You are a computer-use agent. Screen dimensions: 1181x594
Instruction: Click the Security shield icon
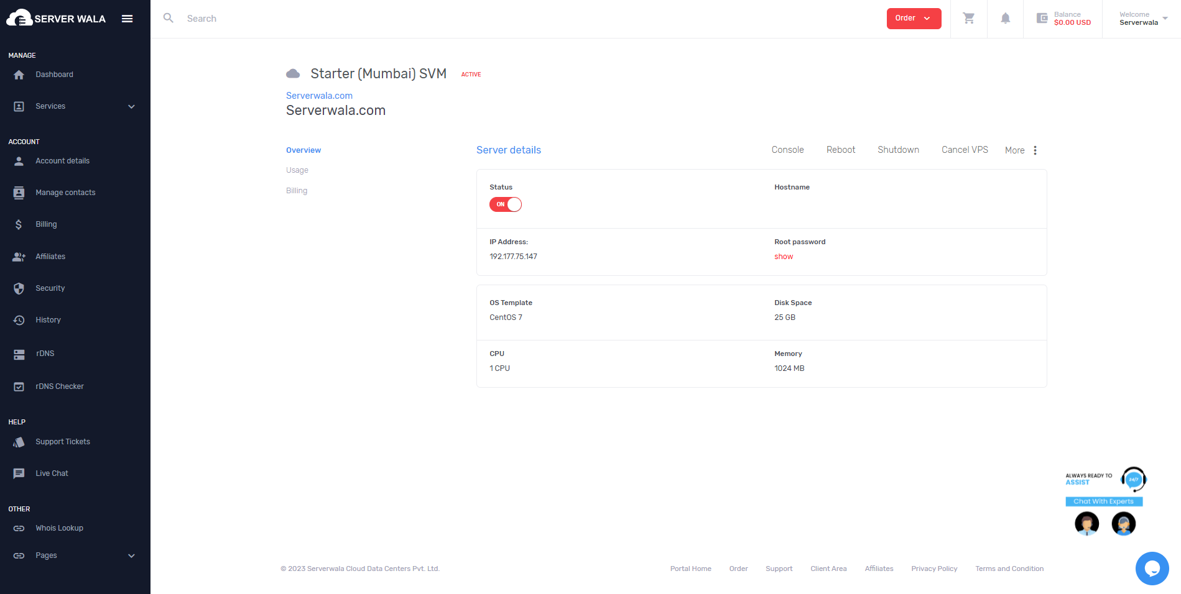pyautogui.click(x=19, y=288)
